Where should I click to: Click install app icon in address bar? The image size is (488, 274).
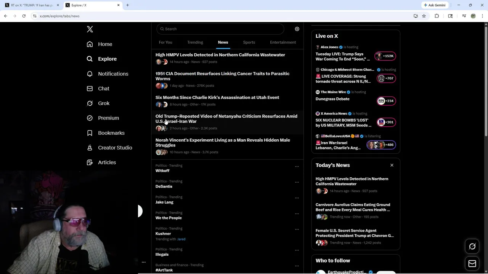(x=416, y=16)
